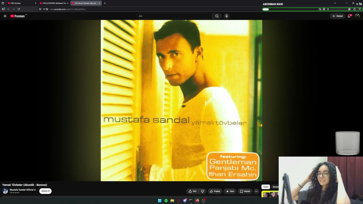Open the YouTube guide hamburger menu
Viewport: 363px width, 204px height.
pos(5,16)
